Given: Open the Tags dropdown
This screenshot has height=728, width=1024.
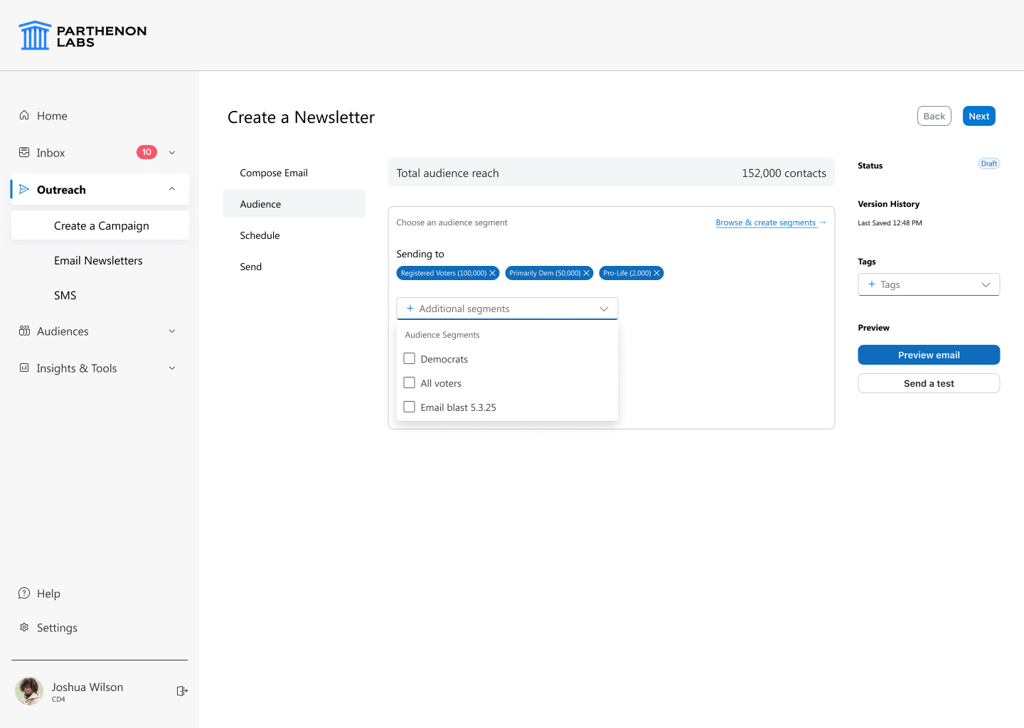Looking at the screenshot, I should tap(929, 284).
